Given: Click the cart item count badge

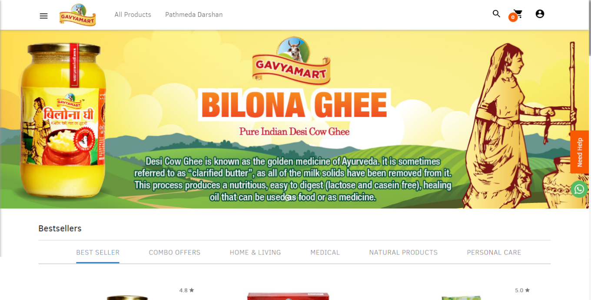Looking at the screenshot, I should tap(513, 17).
